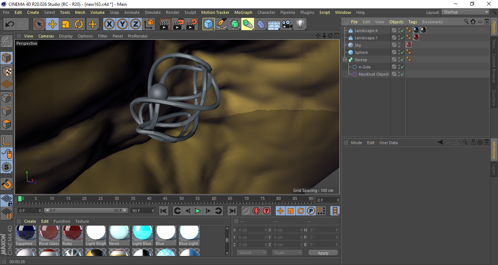Open the Simulate menu
The image size is (498, 265).
[152, 12]
